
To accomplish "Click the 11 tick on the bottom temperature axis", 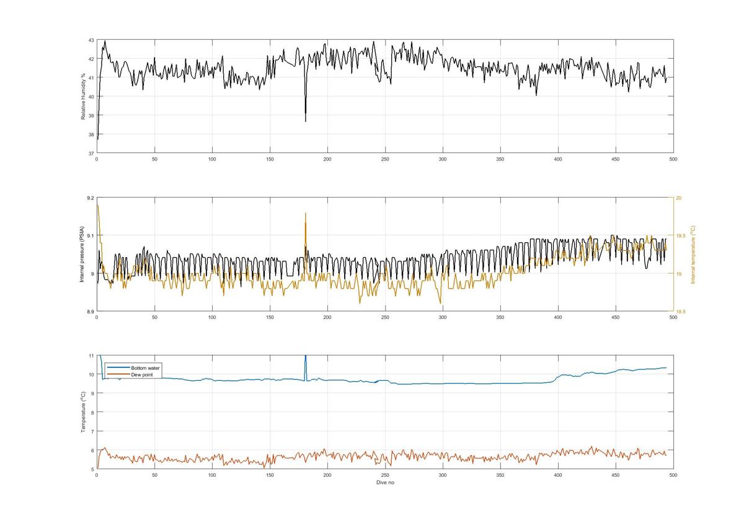I will pos(91,356).
